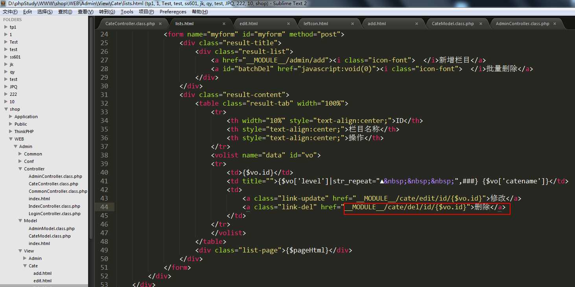Select the Public folder in sidebar
Image resolution: width=575 pixels, height=287 pixels.
coord(21,124)
